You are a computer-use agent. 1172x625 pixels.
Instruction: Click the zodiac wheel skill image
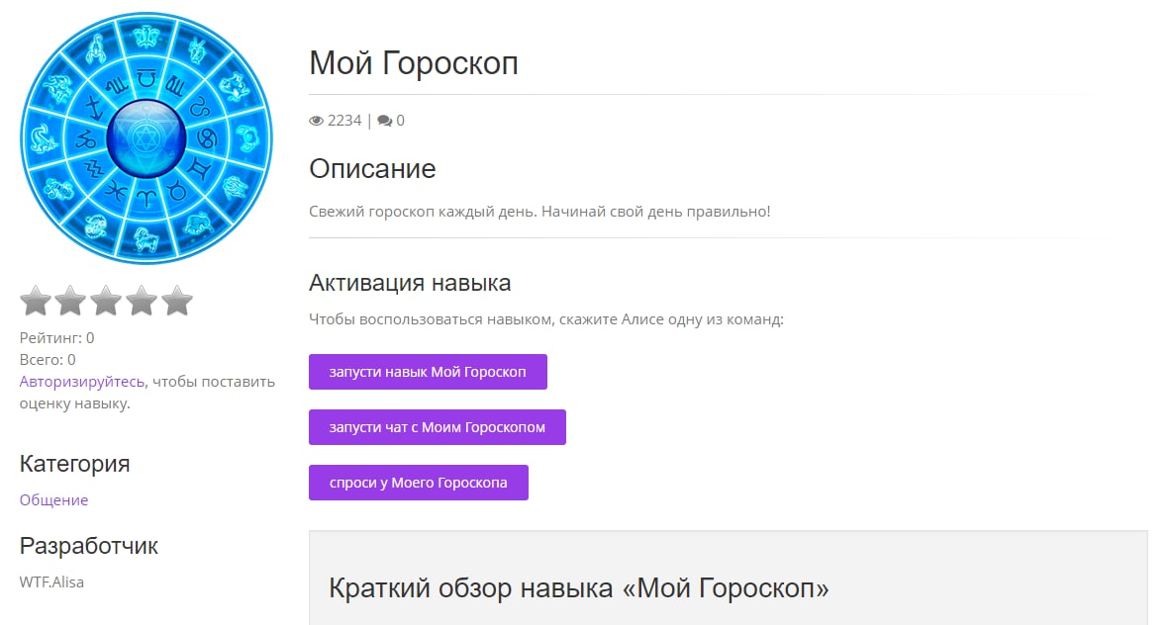coord(146,138)
